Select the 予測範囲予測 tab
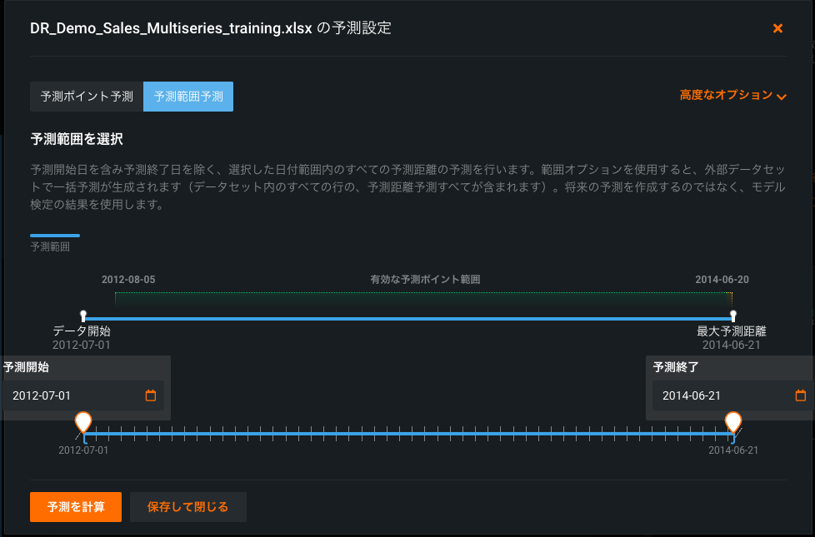This screenshot has height=537, width=815. [188, 97]
